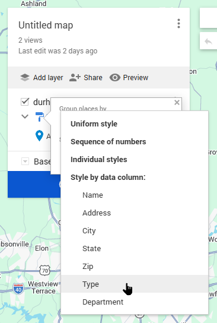Click the Base map label
This screenshot has width=217, height=323.
click(42, 161)
